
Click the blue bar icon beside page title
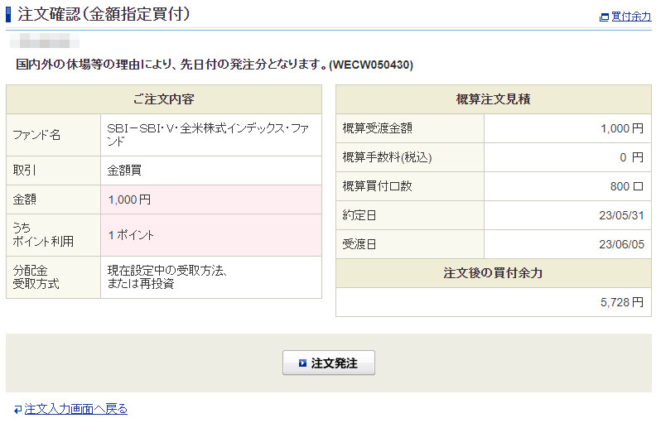[x=9, y=13]
